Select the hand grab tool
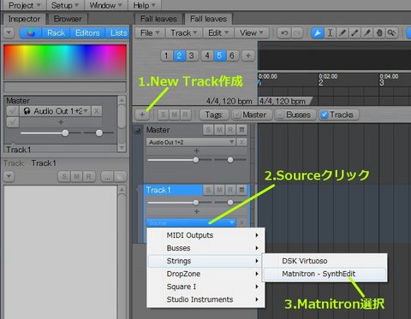Image resolution: width=411 pixels, height=319 pixels. click(379, 33)
